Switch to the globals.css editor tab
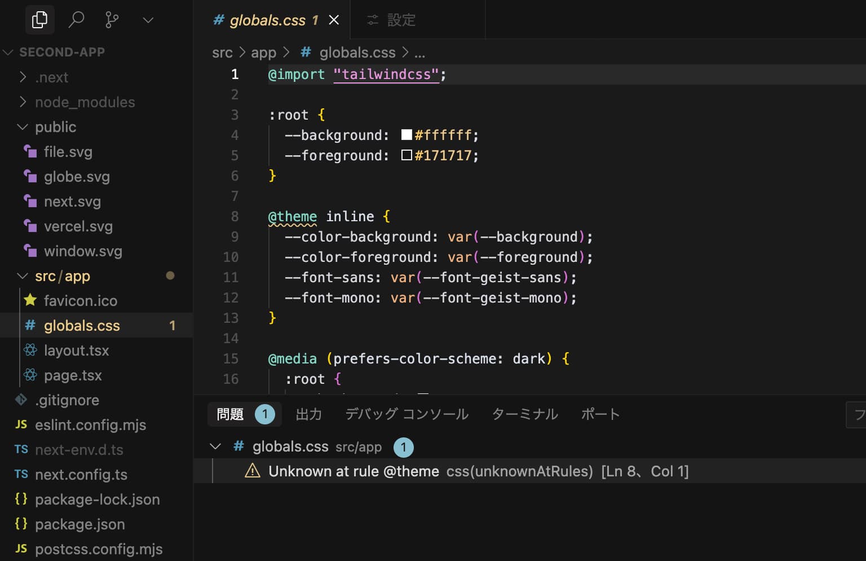Screen dimensions: 866x561 272,20
